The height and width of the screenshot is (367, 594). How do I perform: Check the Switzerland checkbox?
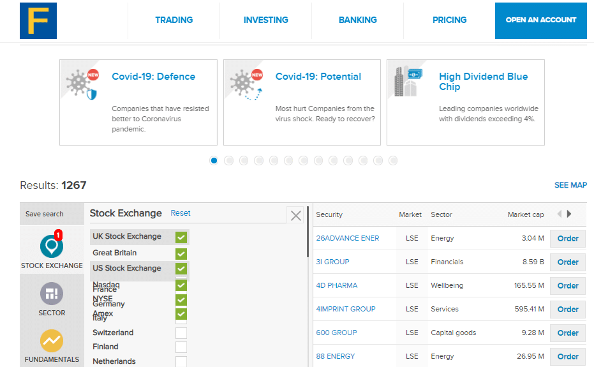point(181,333)
